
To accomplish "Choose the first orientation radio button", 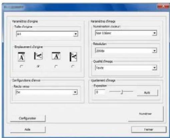I will click(21, 67).
